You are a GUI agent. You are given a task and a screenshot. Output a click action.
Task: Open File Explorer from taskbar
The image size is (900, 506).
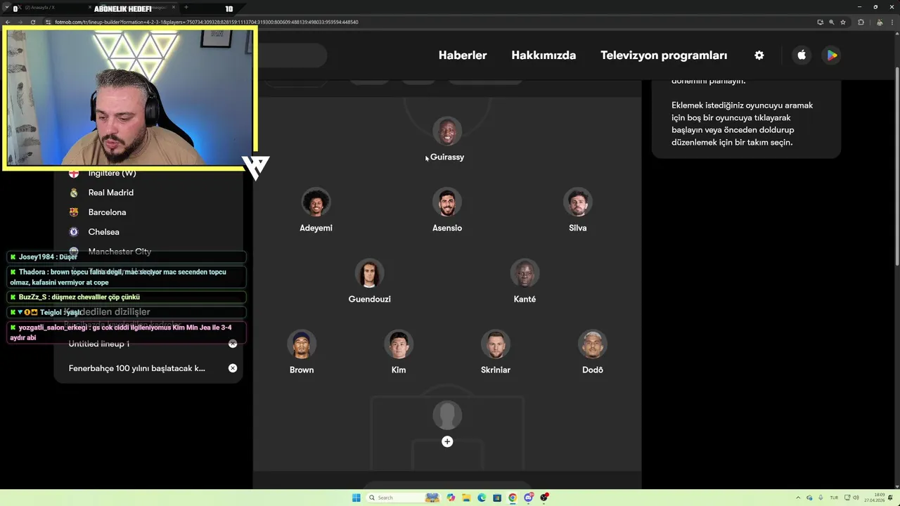pyautogui.click(x=466, y=498)
